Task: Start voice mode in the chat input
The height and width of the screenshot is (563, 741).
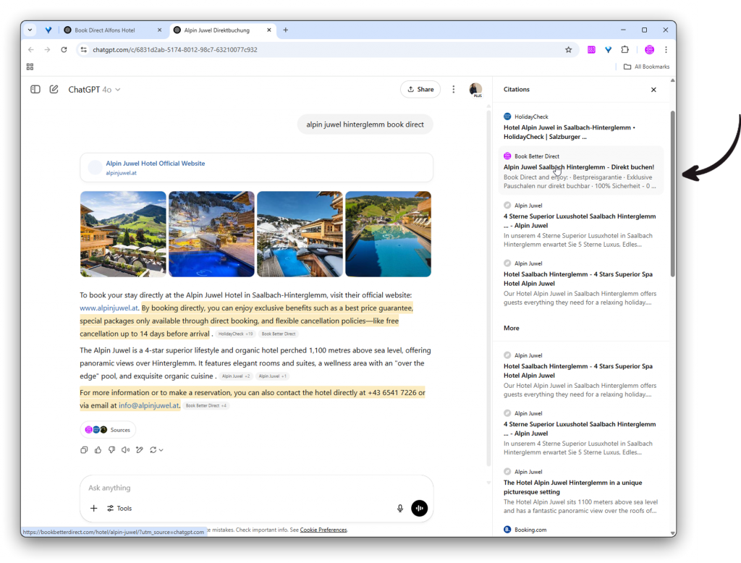Action: click(x=420, y=508)
